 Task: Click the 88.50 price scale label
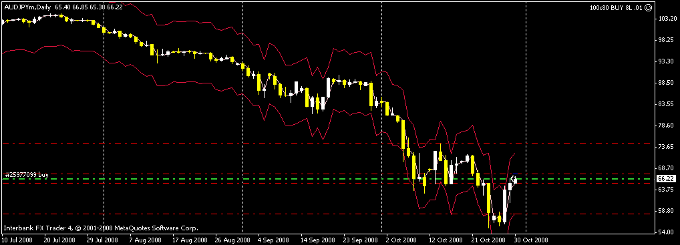coord(667,82)
